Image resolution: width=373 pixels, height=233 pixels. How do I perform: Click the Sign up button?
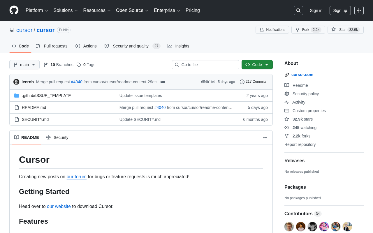tap(340, 10)
